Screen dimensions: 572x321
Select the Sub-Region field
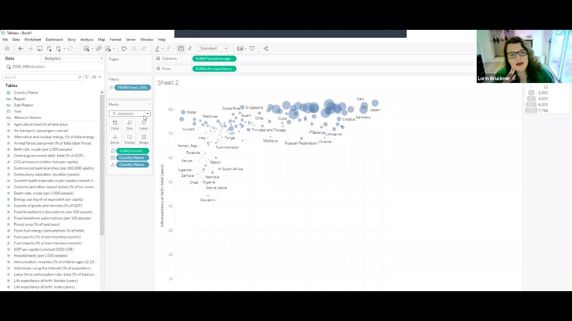point(23,105)
